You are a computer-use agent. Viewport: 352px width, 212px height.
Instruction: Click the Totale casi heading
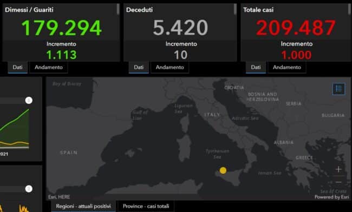pyautogui.click(x=258, y=10)
